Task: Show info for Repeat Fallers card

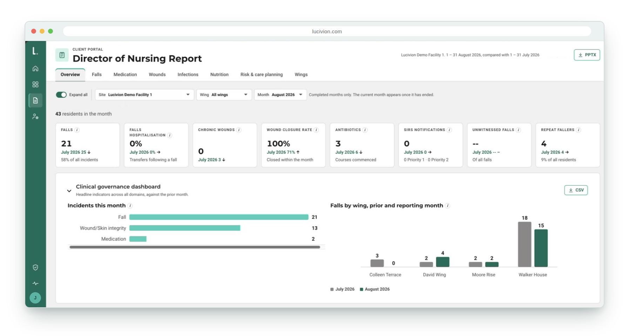Action: [579, 130]
